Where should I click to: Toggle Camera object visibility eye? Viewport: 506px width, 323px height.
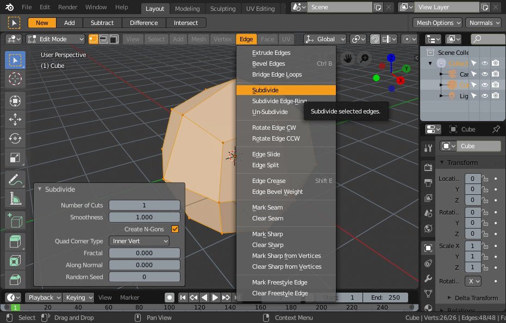tap(484, 74)
